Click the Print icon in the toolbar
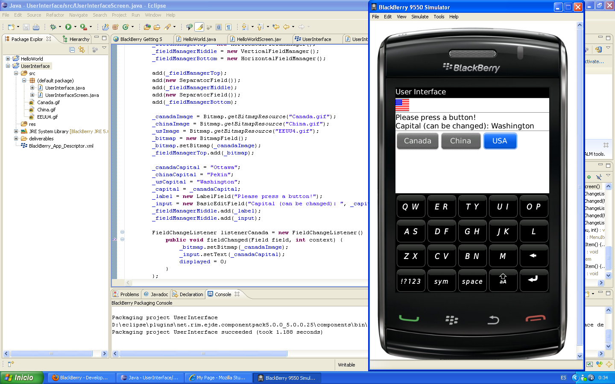Screen dimensions: 615x384 click(35, 27)
